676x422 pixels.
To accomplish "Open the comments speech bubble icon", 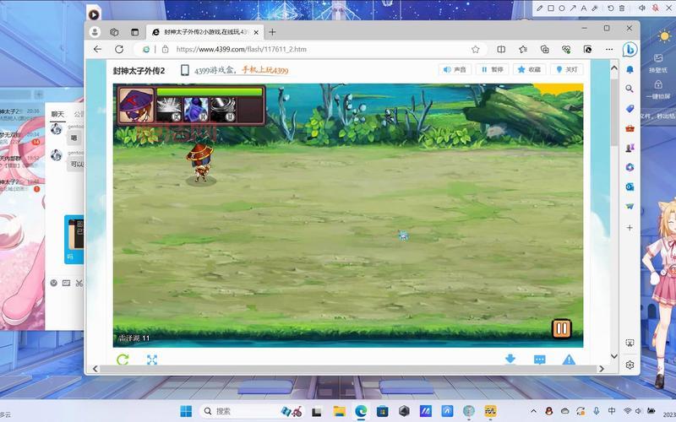I will coord(539,360).
